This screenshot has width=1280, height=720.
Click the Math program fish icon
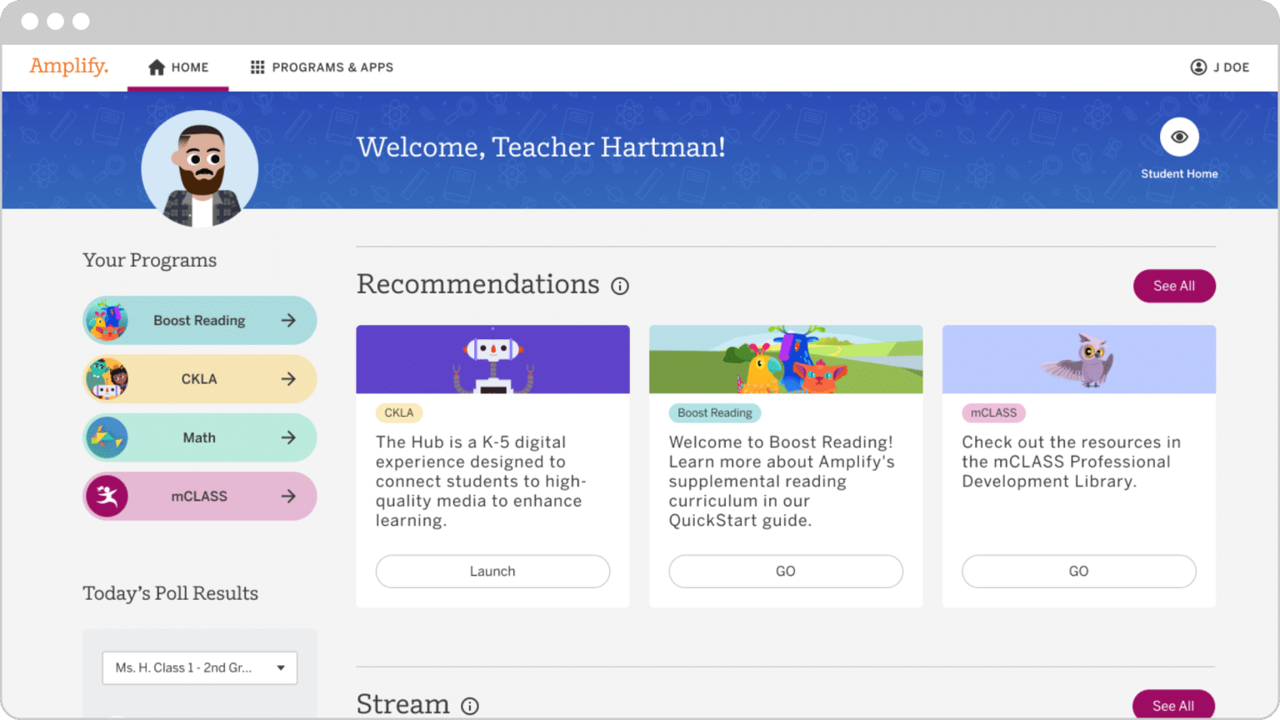[x=107, y=437]
